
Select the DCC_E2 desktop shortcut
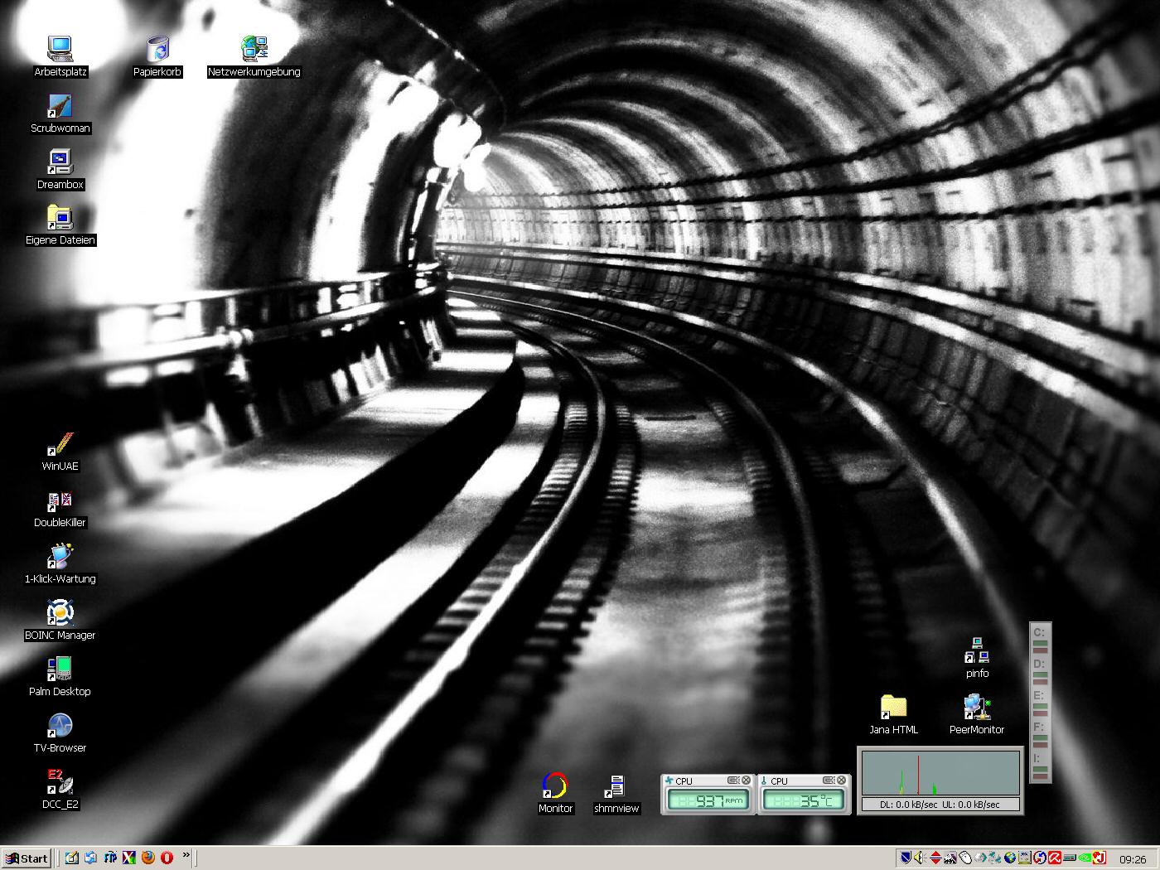60,783
